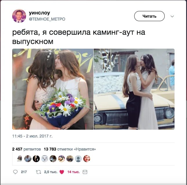187x185 pixels.
Task: Click the уинслоу display name link
Action: (x=39, y=13)
